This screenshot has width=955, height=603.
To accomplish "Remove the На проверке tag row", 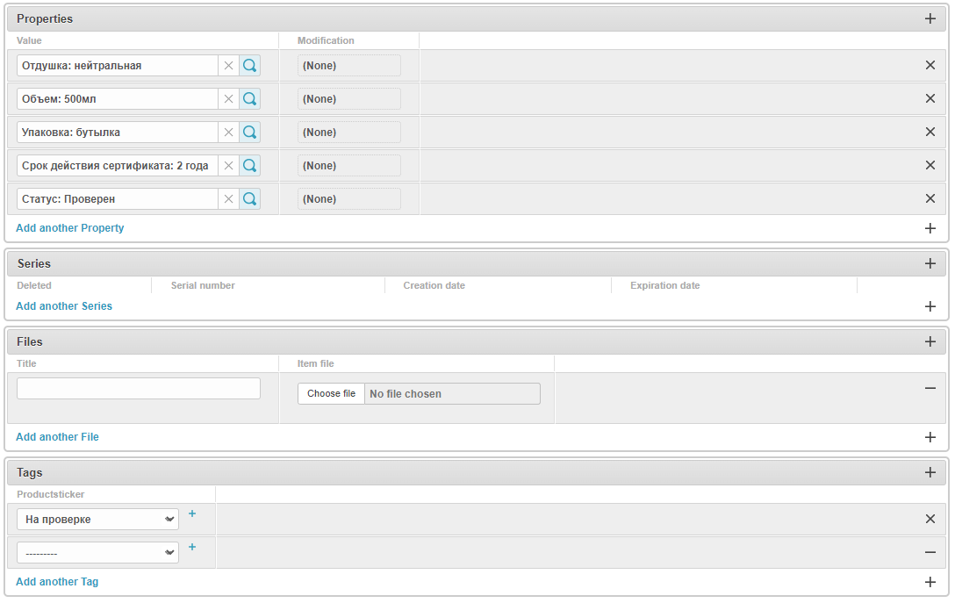I will [x=930, y=519].
